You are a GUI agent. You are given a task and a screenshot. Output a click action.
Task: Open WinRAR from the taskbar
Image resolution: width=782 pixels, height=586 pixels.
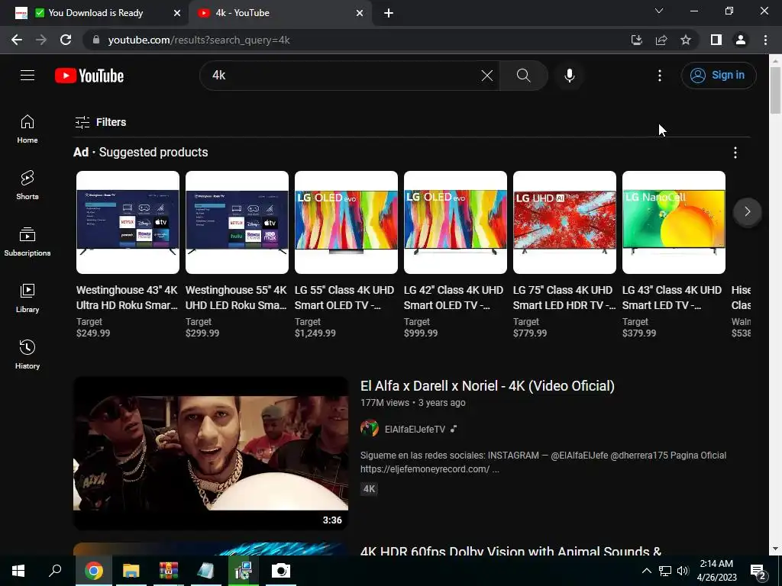pos(169,571)
